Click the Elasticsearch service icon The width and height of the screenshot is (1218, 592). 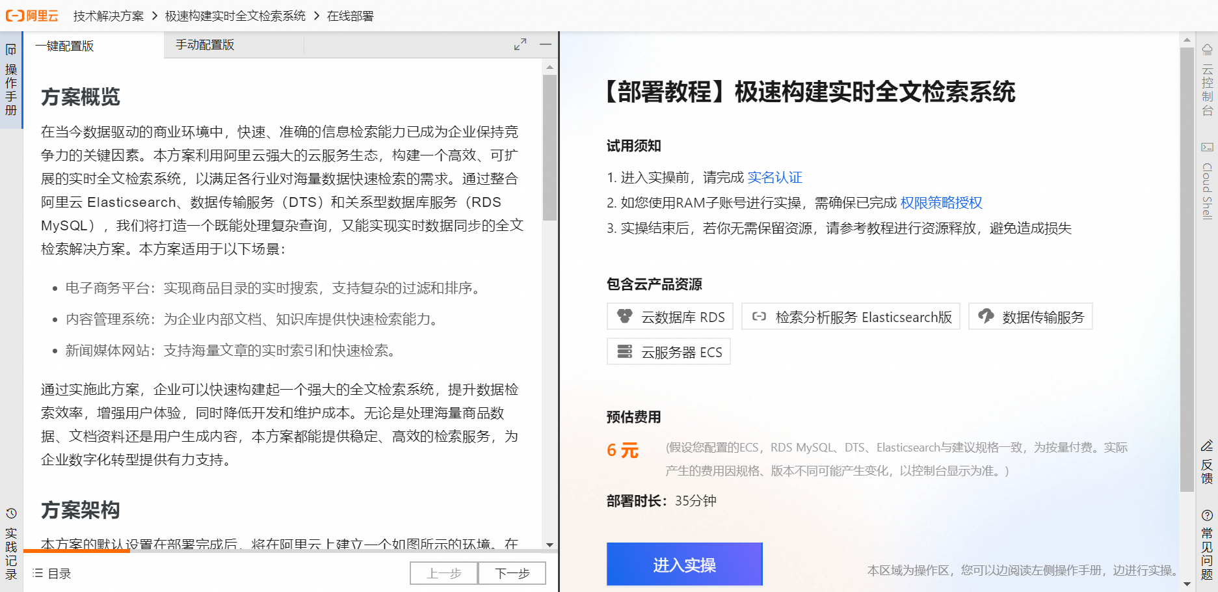click(x=759, y=317)
